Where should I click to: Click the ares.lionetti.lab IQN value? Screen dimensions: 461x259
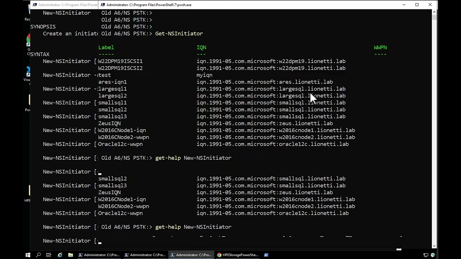pos(265,82)
